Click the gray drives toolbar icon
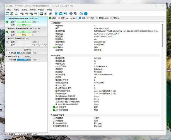This screenshot has width=171, height=140. pyautogui.click(x=46, y=14)
